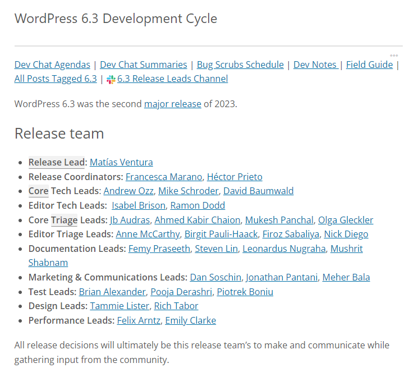This screenshot has width=414, height=377.
Task: Show All Posts Tagged 6.3
Action: [x=56, y=79]
